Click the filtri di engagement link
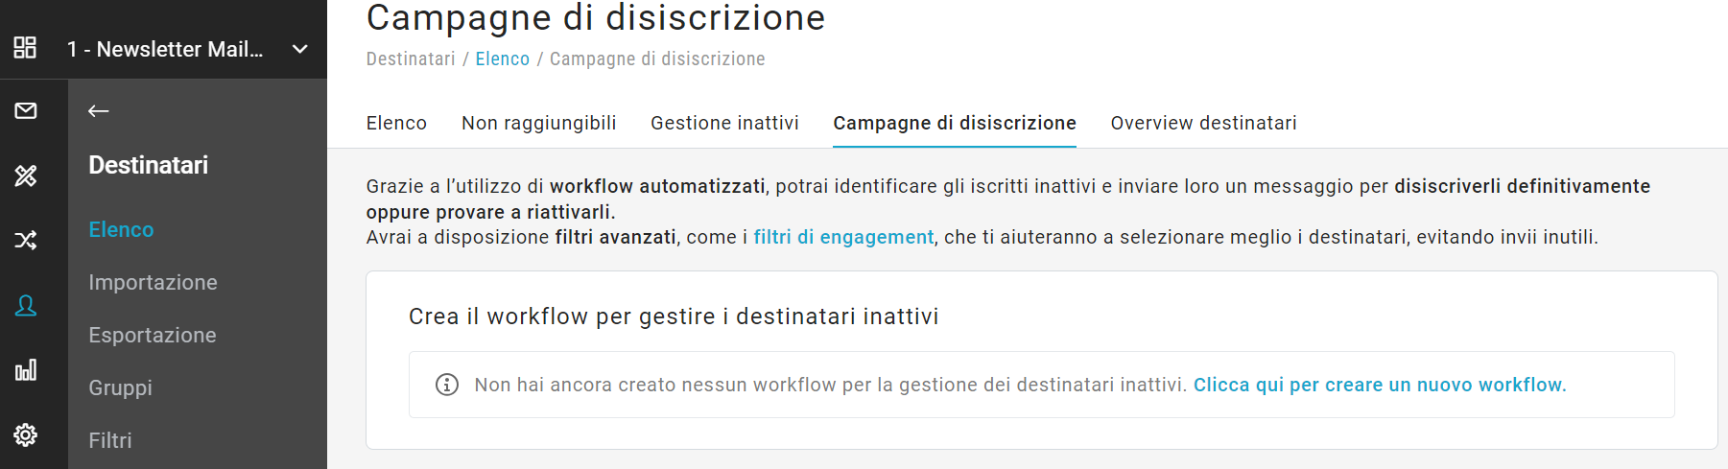Viewport: 1728px width, 469px height. point(843,237)
